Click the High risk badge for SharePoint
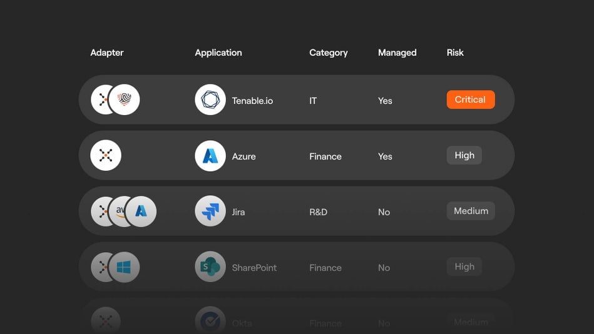Viewport: 594px width, 334px height. pyautogui.click(x=464, y=266)
